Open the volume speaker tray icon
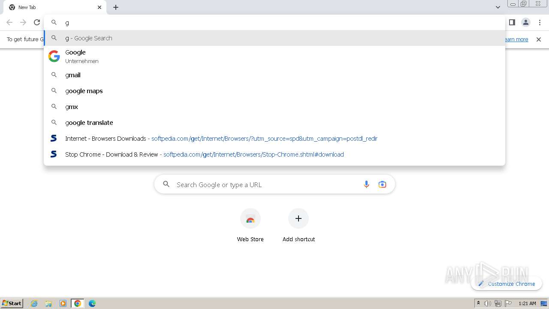The height and width of the screenshot is (309, 549). click(x=488, y=303)
